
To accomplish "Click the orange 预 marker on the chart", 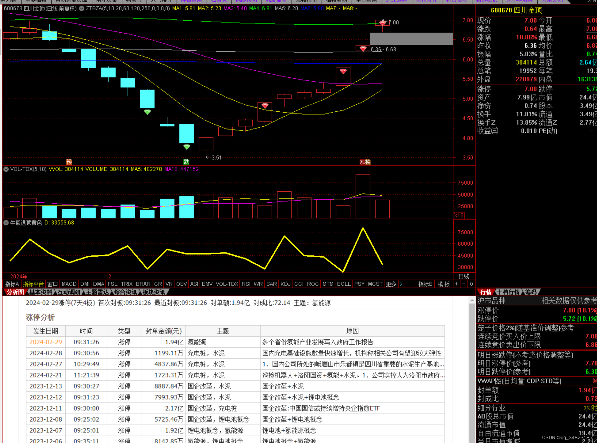I will 69,162.
